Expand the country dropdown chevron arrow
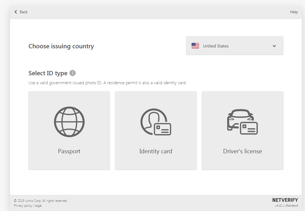Image resolution: width=305 pixels, height=211 pixels. pos(274,46)
